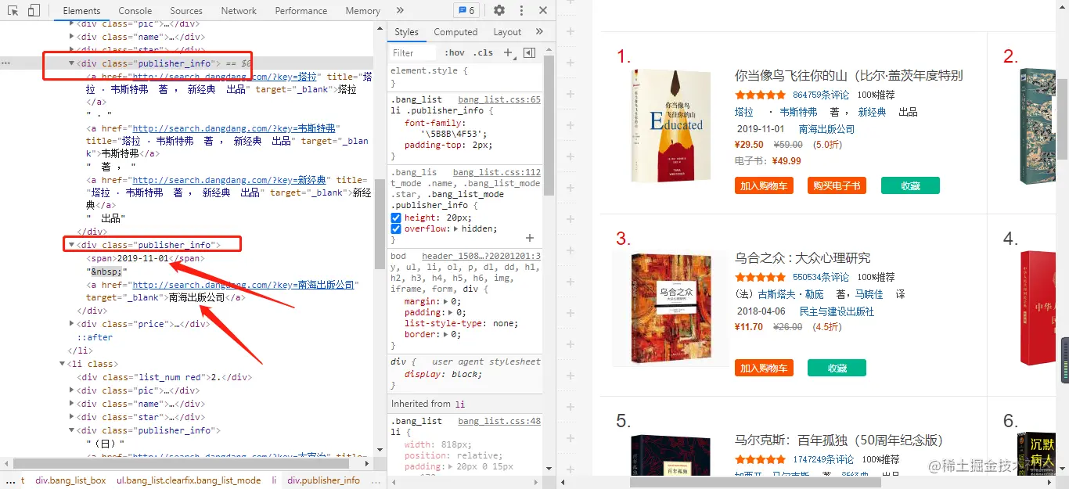Click the 购买电子书 buy e-book button
The width and height of the screenshot is (1069, 489).
point(837,185)
